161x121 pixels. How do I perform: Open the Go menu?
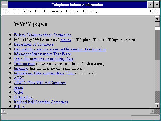click(37, 11)
